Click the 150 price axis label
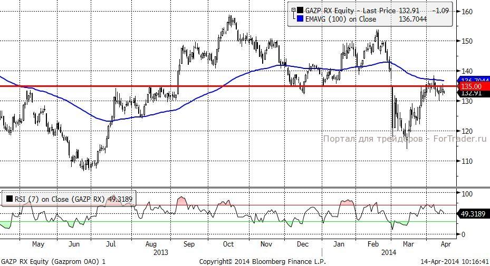 (x=467, y=41)
